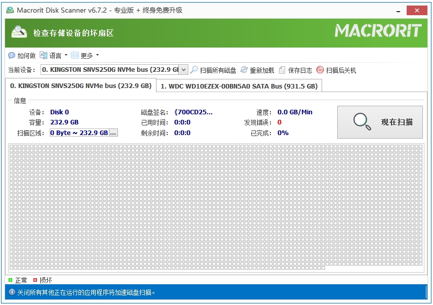Click the 扫描所有磁盘 scan all disks icon

(193, 70)
